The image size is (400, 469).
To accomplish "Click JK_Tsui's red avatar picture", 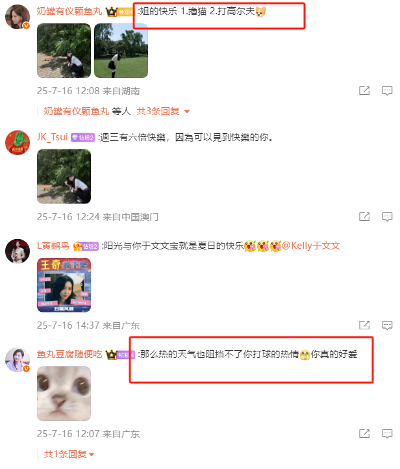I will tap(18, 142).
